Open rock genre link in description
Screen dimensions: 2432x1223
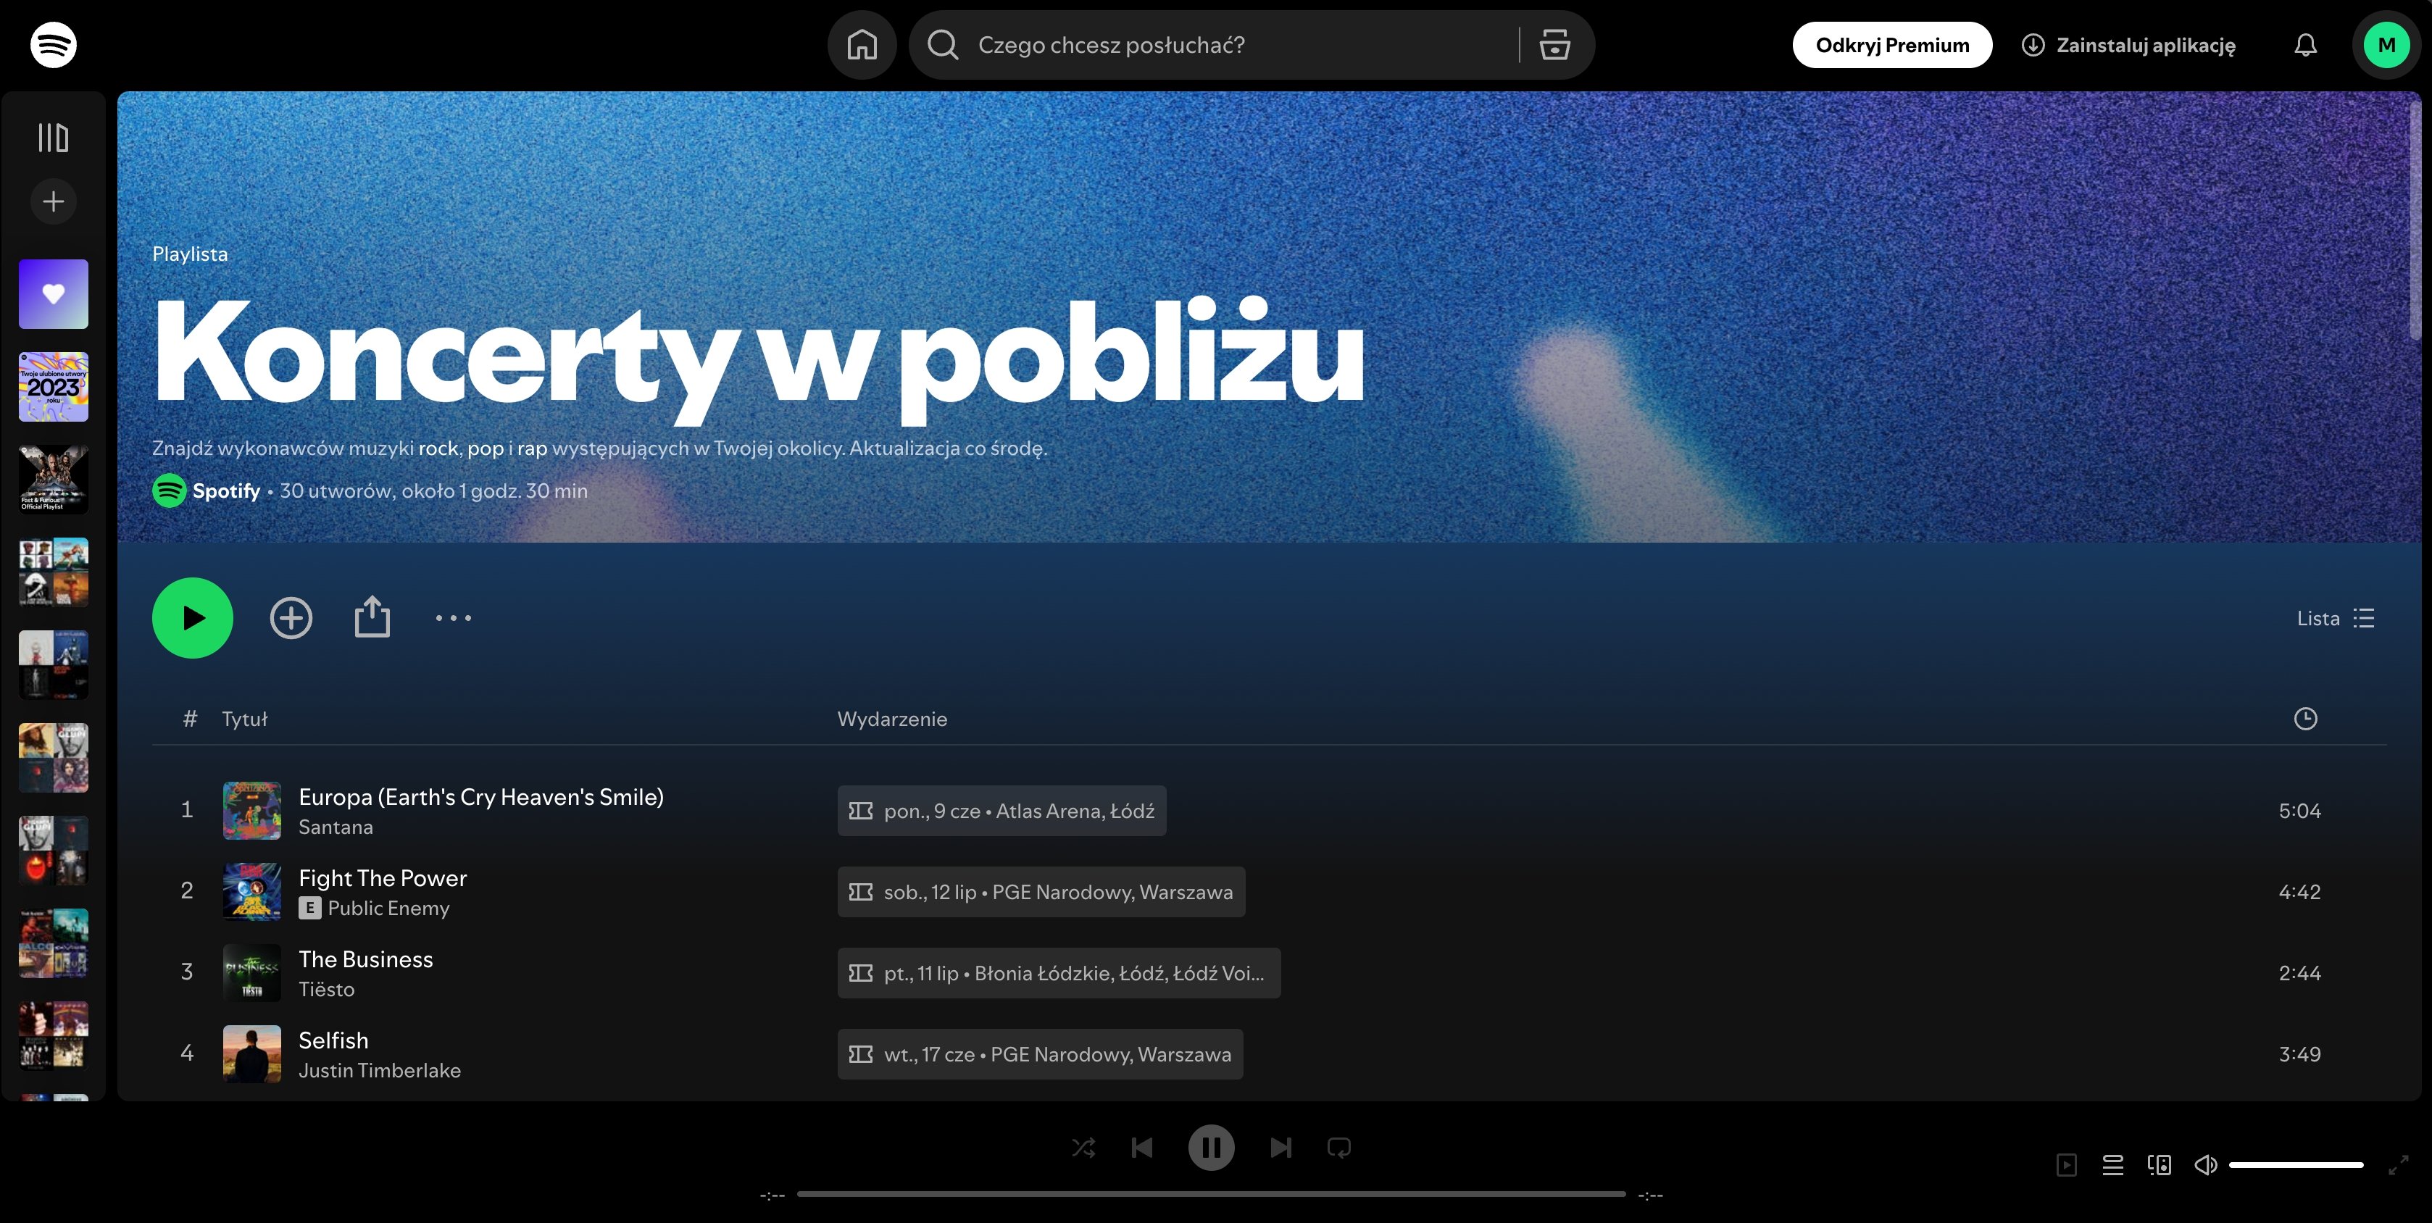pyautogui.click(x=438, y=448)
